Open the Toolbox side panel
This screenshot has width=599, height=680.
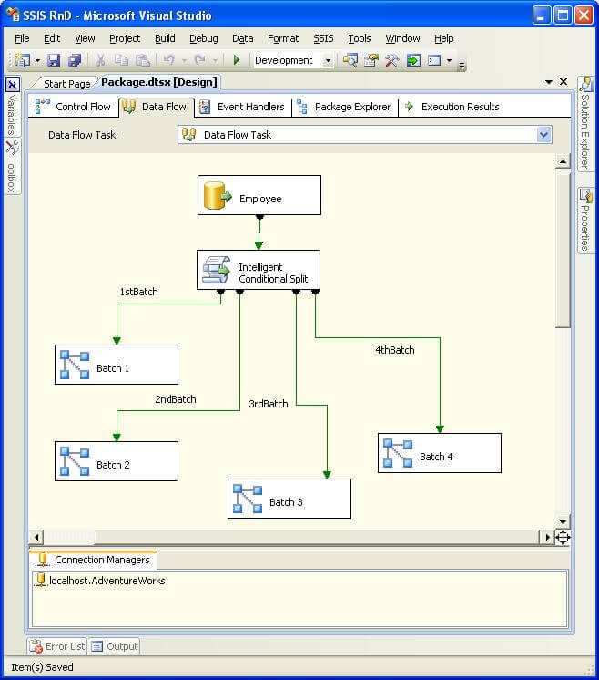(x=12, y=167)
